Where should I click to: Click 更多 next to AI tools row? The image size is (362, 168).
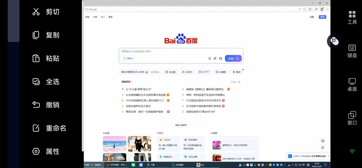click(x=237, y=72)
